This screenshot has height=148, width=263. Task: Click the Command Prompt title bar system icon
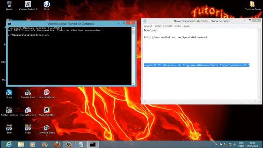pos(10,24)
